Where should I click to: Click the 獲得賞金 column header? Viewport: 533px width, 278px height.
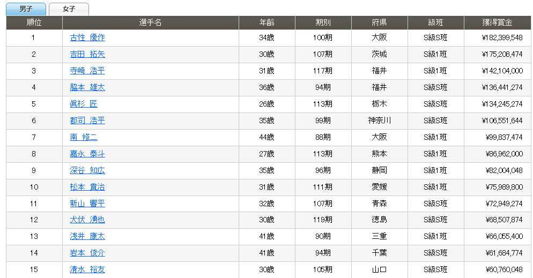(497, 23)
